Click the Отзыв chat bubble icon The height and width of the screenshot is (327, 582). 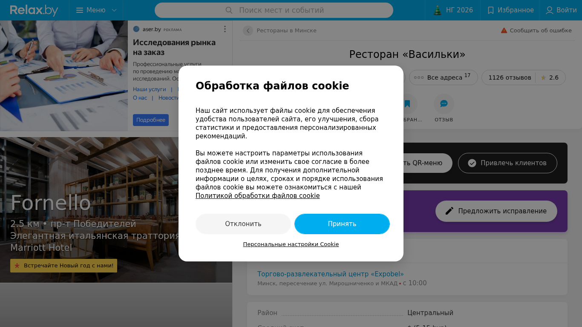(x=444, y=104)
